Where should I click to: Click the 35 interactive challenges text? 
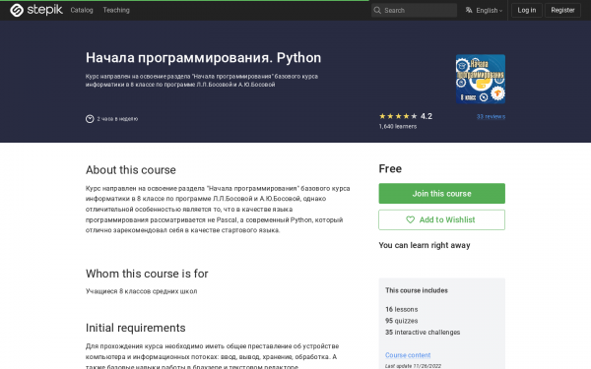(423, 333)
